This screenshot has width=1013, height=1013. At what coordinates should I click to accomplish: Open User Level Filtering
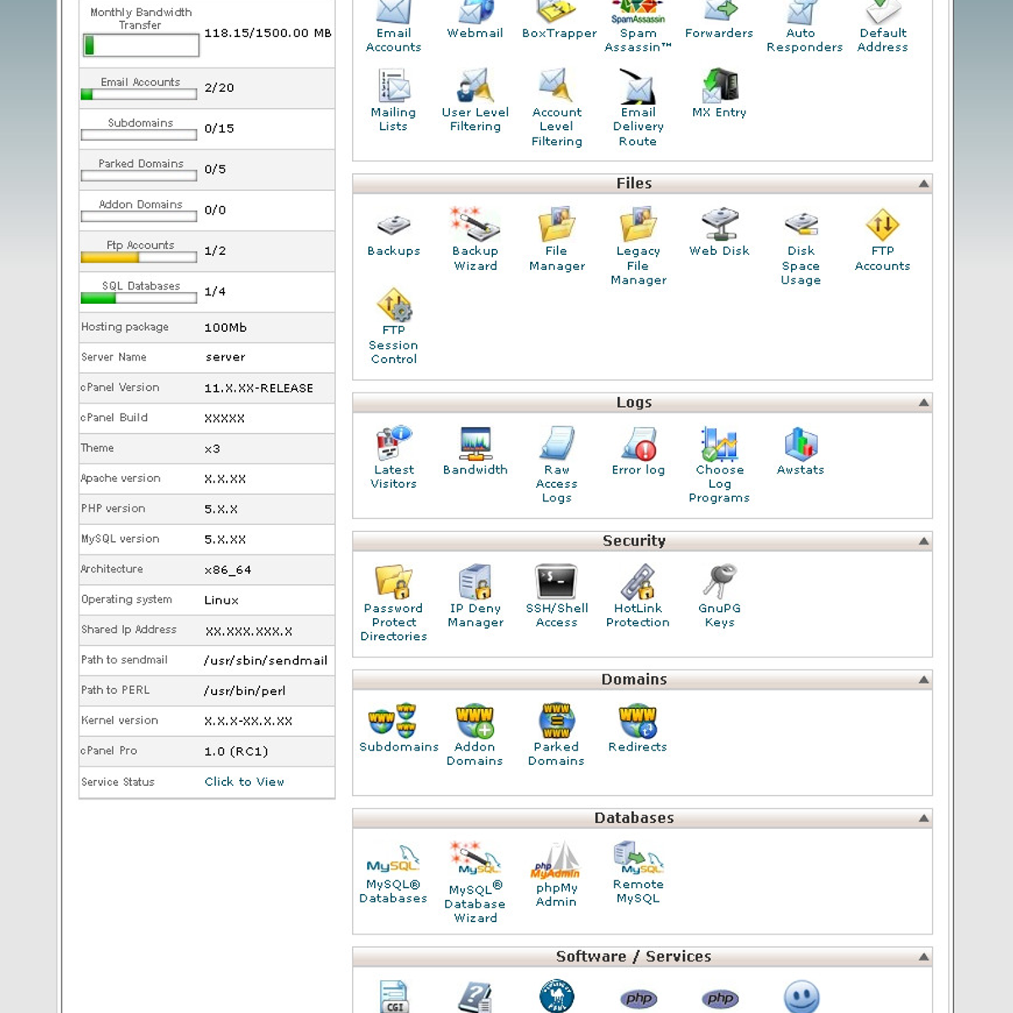pos(475,100)
